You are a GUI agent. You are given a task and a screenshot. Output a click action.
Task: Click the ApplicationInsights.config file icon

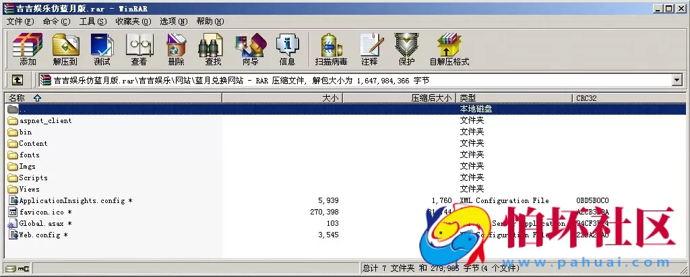point(13,200)
